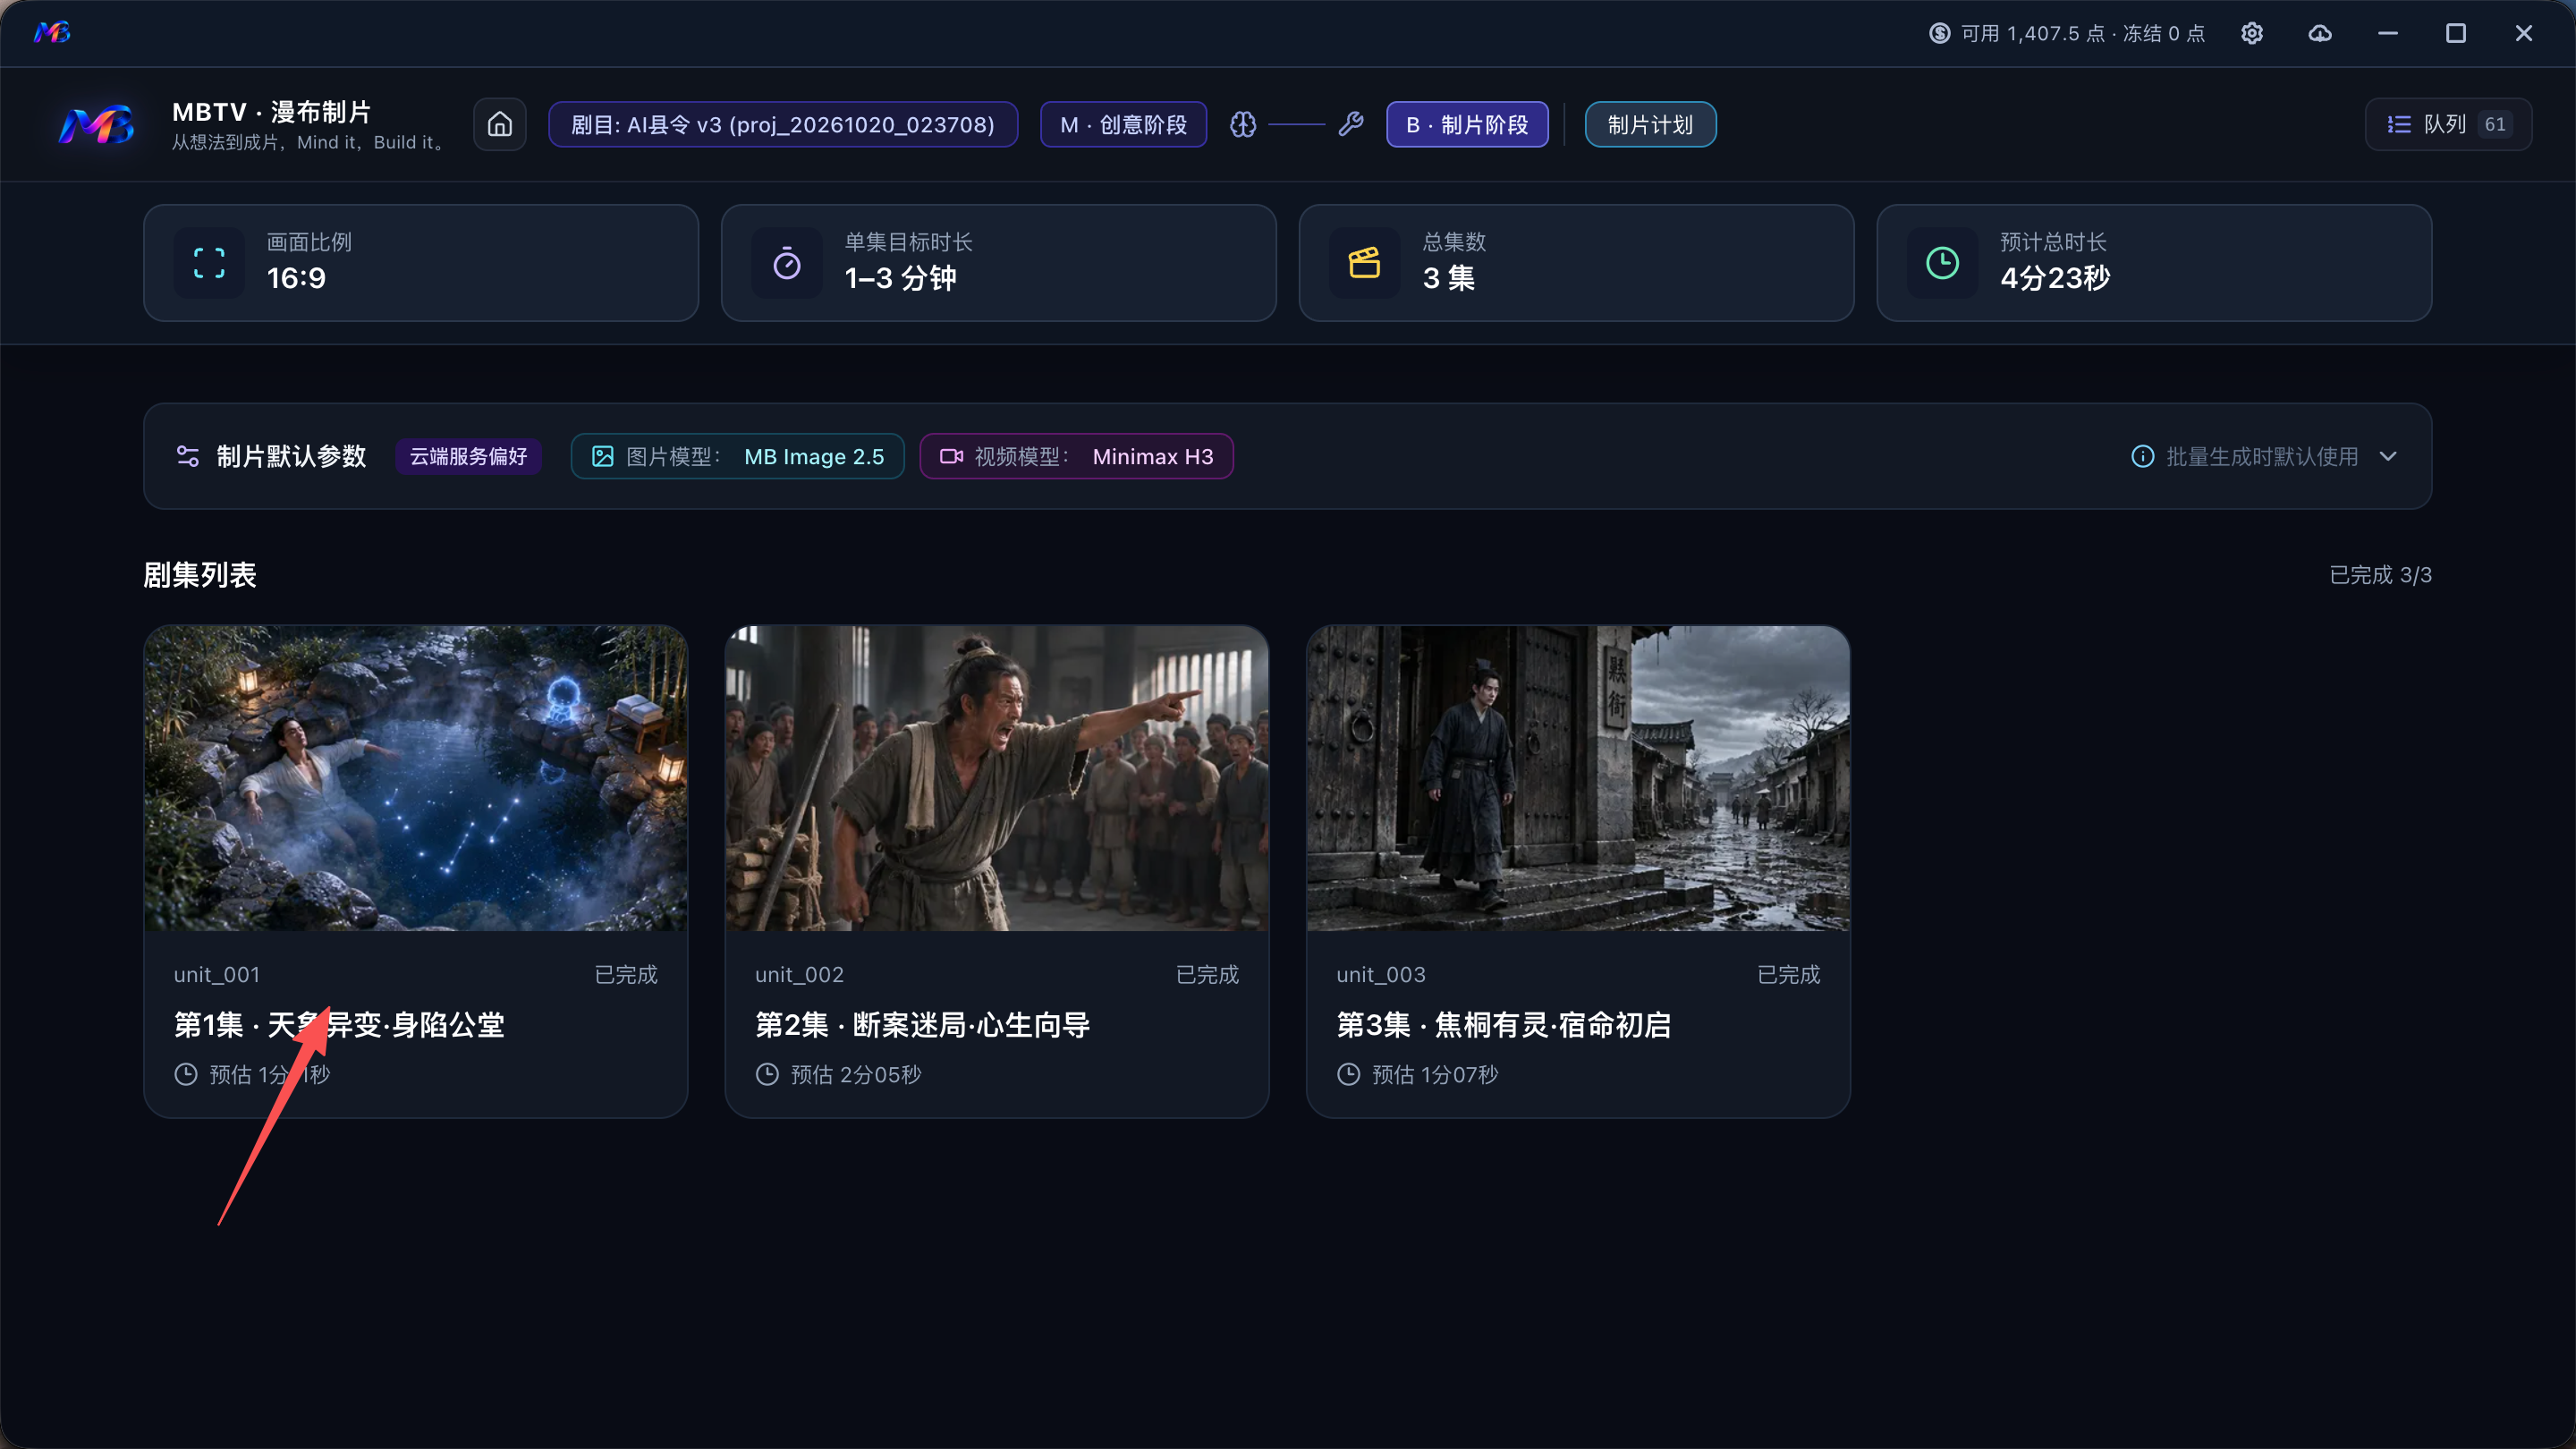The width and height of the screenshot is (2576, 1449).
Task: Open the home icon button
Action: (x=500, y=124)
